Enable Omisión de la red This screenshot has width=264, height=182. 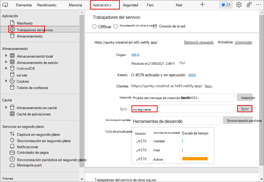(x=155, y=26)
